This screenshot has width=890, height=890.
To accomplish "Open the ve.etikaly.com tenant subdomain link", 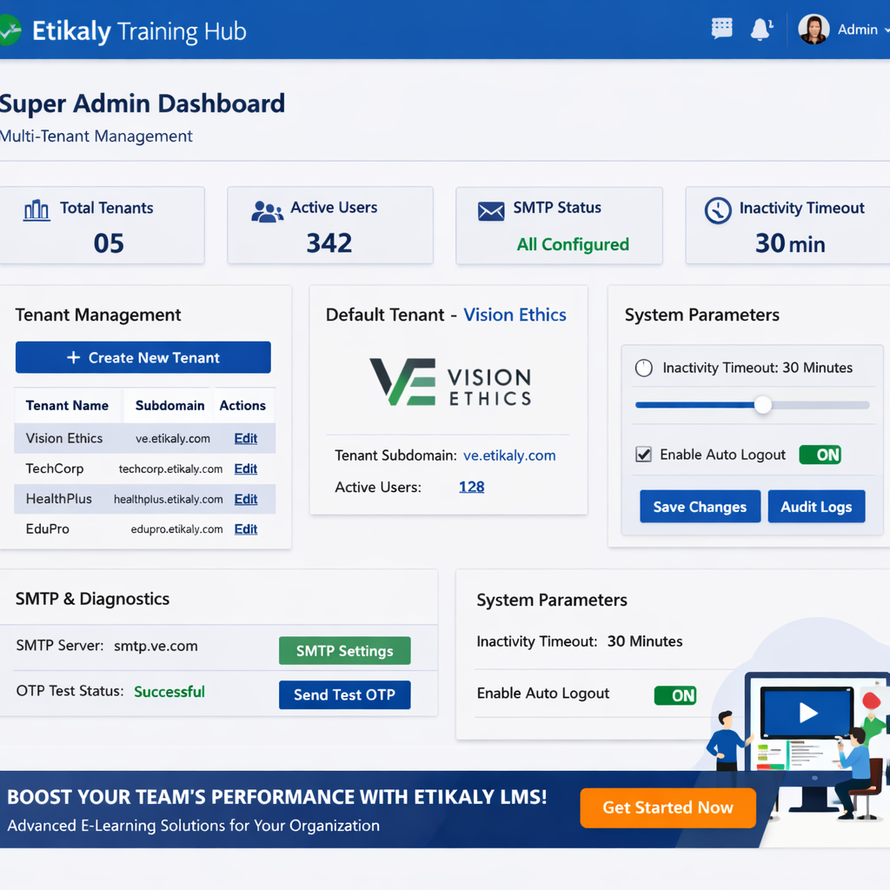I will [509, 455].
